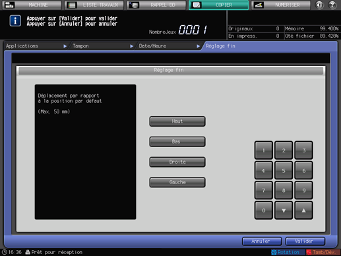Select the Réglage fin breadcrumb
Image resolution: width=341 pixels, height=256 pixels.
tap(220, 46)
